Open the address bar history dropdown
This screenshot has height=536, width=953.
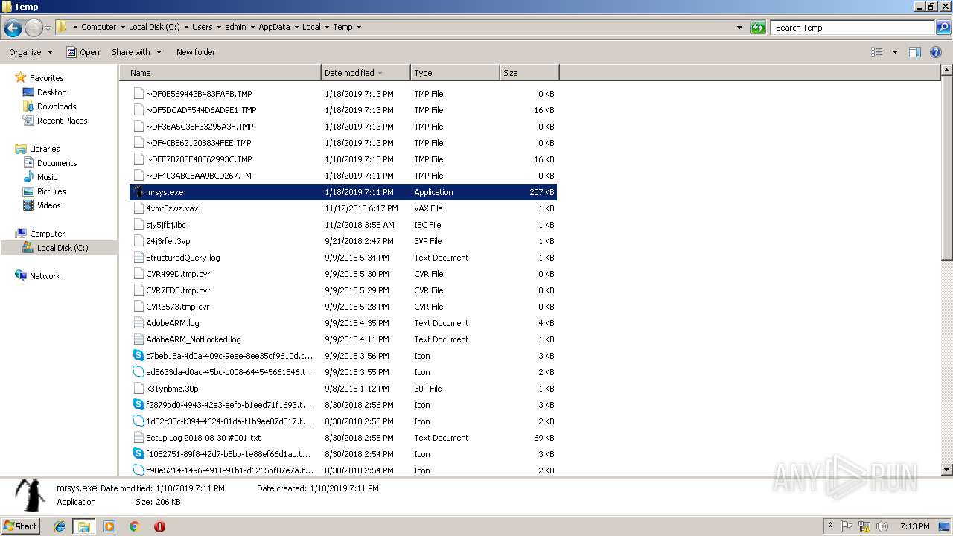click(x=739, y=28)
